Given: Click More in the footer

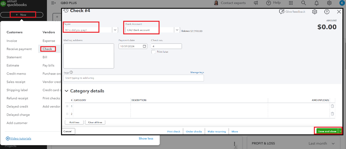Looking at the screenshot, I should click(235, 131).
